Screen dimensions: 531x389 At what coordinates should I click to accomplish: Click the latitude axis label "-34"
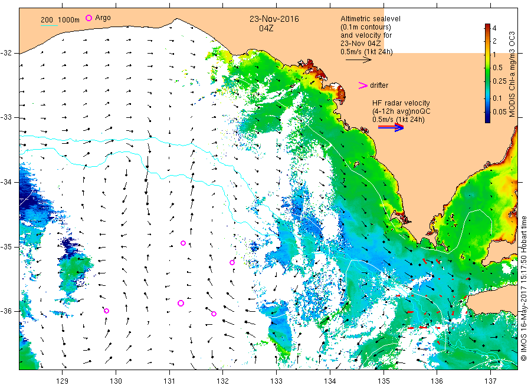(x=6, y=182)
